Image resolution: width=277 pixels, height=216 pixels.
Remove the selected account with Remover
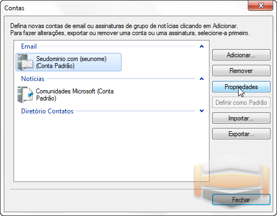[241, 71]
